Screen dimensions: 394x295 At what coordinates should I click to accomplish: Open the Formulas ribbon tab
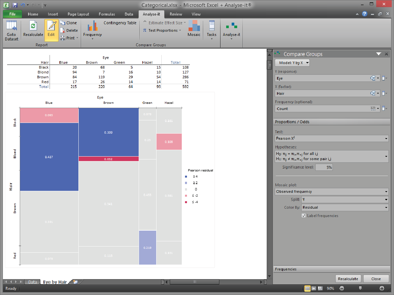point(107,14)
